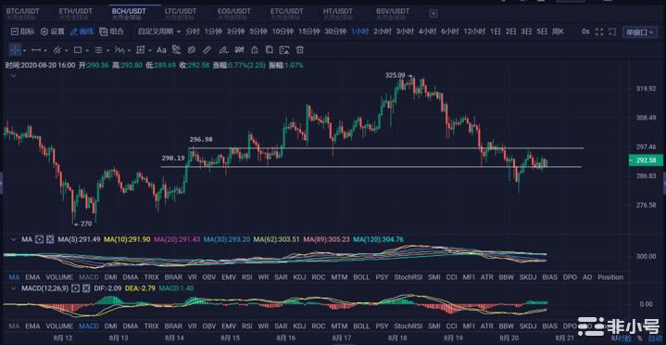Viewport: 666px width, 345px height.
Task: Collapse the MACD indicator panel chevron
Action: click(13, 288)
